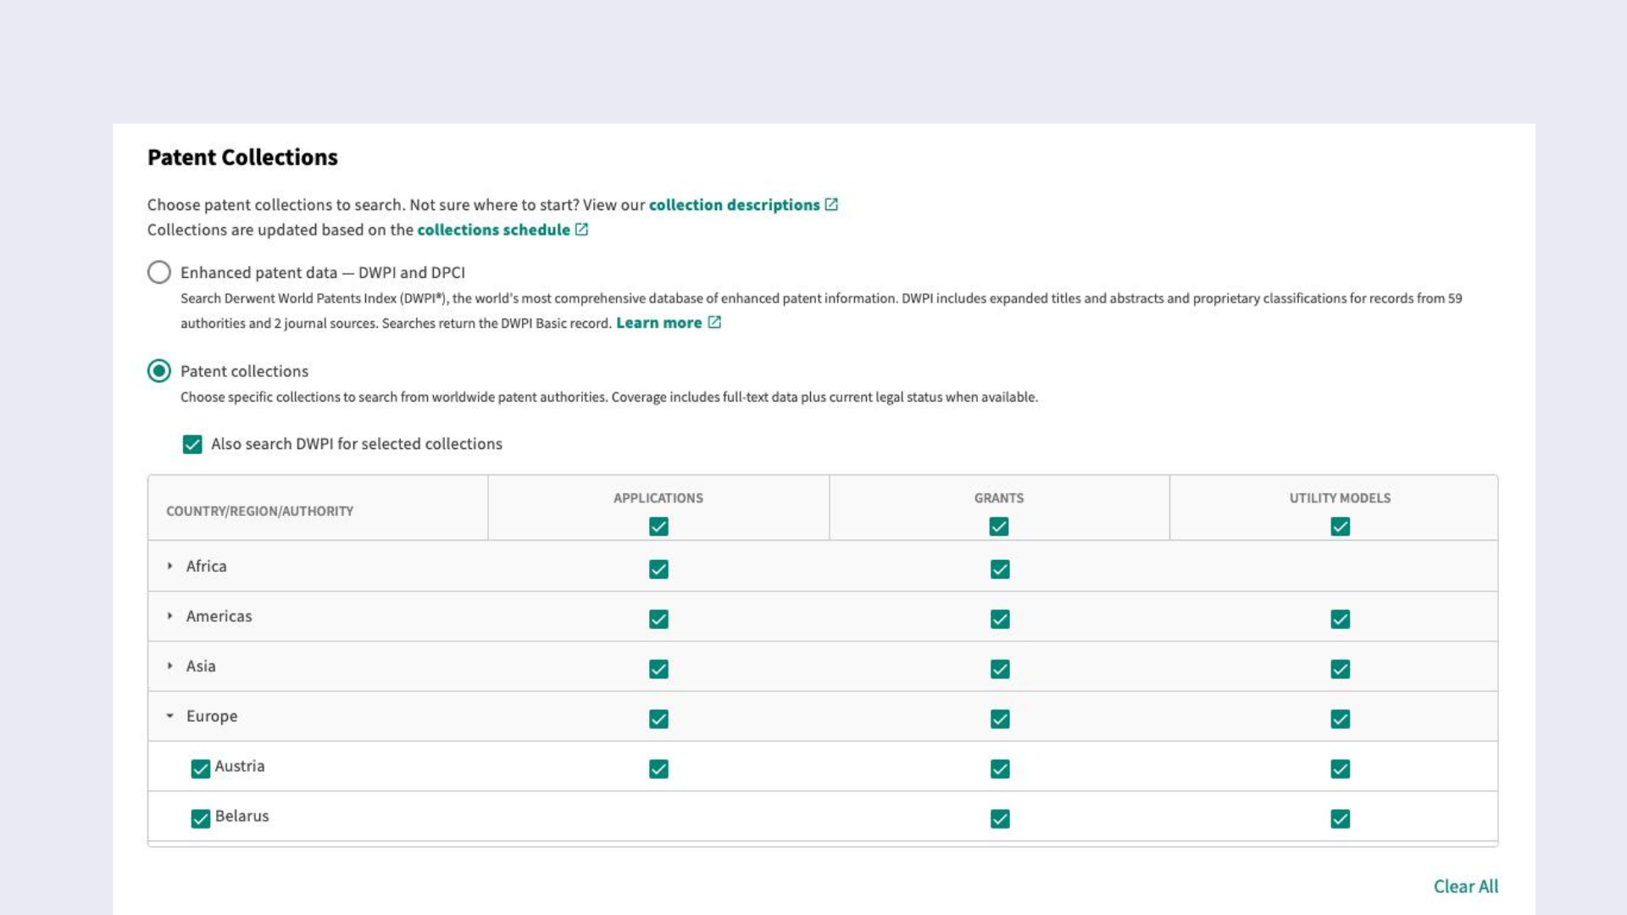Select Enhanced patent data radio button
This screenshot has width=1627, height=915.
(159, 272)
